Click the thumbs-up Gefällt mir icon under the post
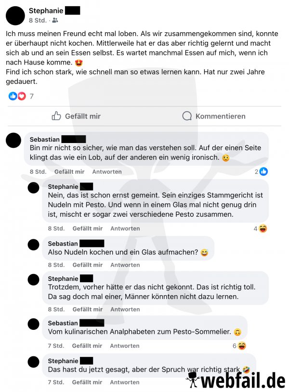The width and height of the screenshot is (289, 392). tap(56, 116)
